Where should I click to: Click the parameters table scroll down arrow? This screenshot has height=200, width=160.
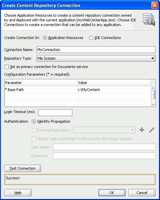coord(153,105)
